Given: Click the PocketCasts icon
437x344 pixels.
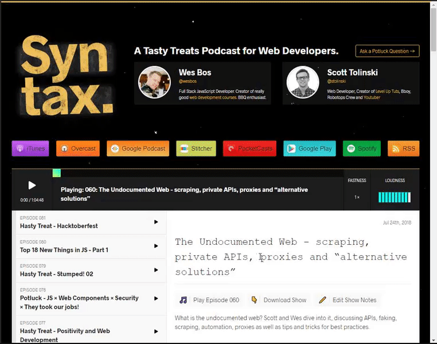Looking at the screenshot, I should coord(231,148).
